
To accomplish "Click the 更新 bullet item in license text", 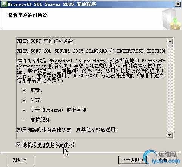I will click(x=36, y=91).
